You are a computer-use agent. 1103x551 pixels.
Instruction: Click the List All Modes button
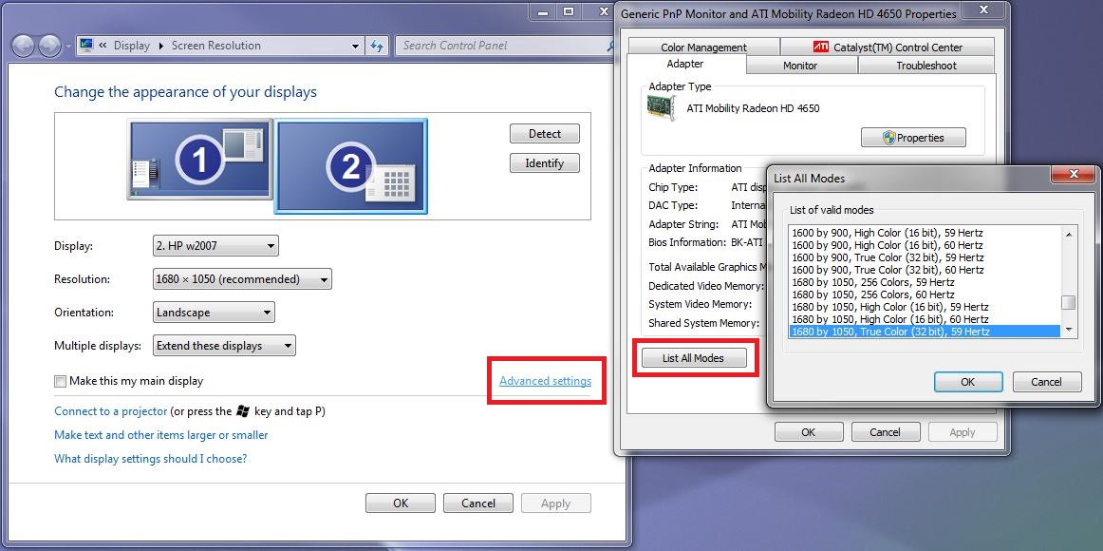click(x=693, y=358)
